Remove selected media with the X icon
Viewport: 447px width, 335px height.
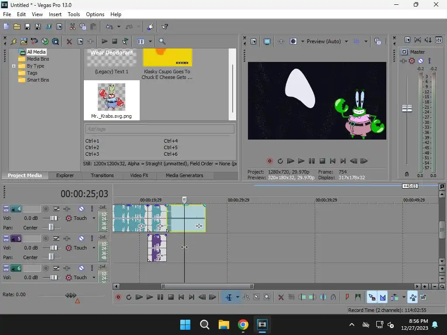pyautogui.click(x=69, y=41)
